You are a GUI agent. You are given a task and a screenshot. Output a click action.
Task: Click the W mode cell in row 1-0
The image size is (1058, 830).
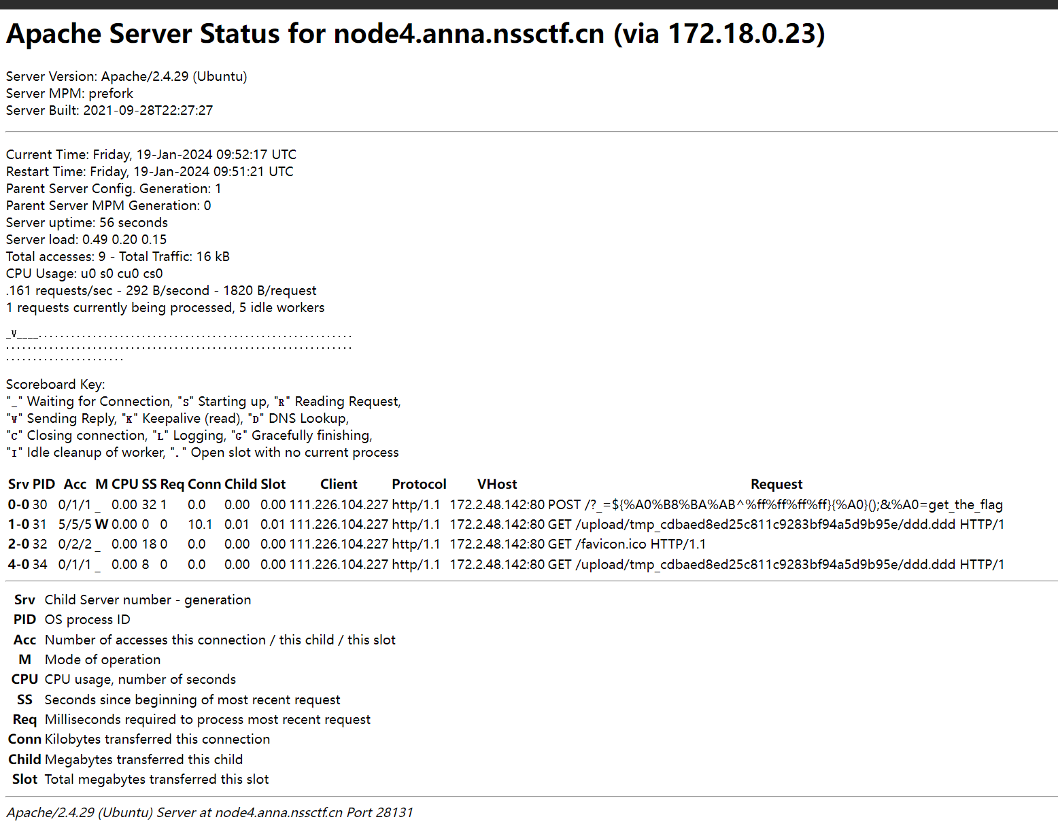click(101, 524)
